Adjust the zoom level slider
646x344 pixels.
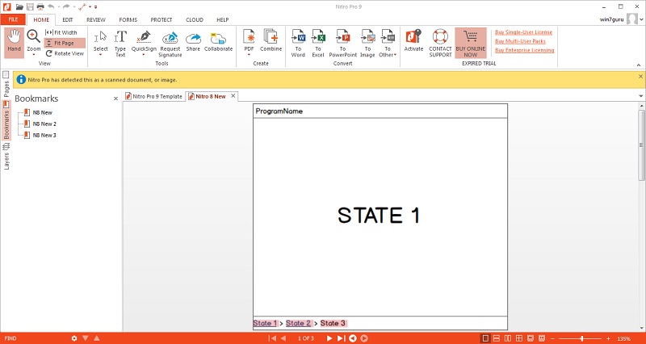tap(581, 338)
